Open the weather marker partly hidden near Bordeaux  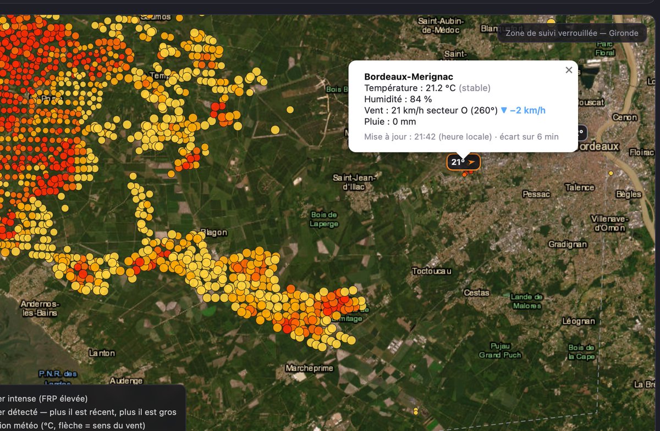click(582, 132)
